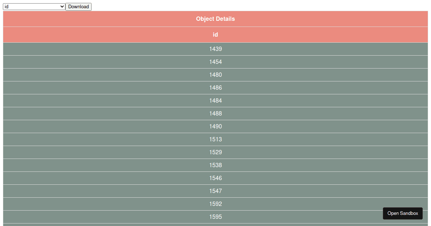
Task: Click the table row 1513
Action: click(x=215, y=139)
